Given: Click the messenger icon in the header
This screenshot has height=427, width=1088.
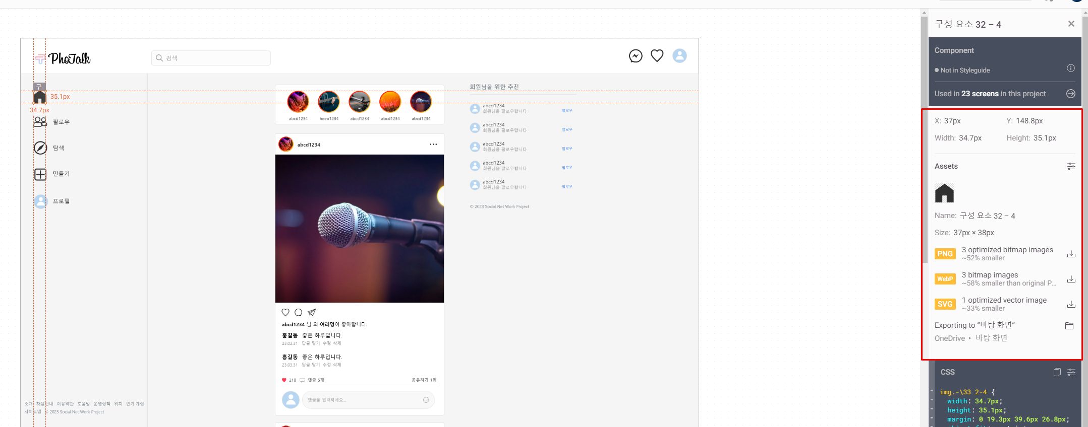Looking at the screenshot, I should [x=636, y=56].
